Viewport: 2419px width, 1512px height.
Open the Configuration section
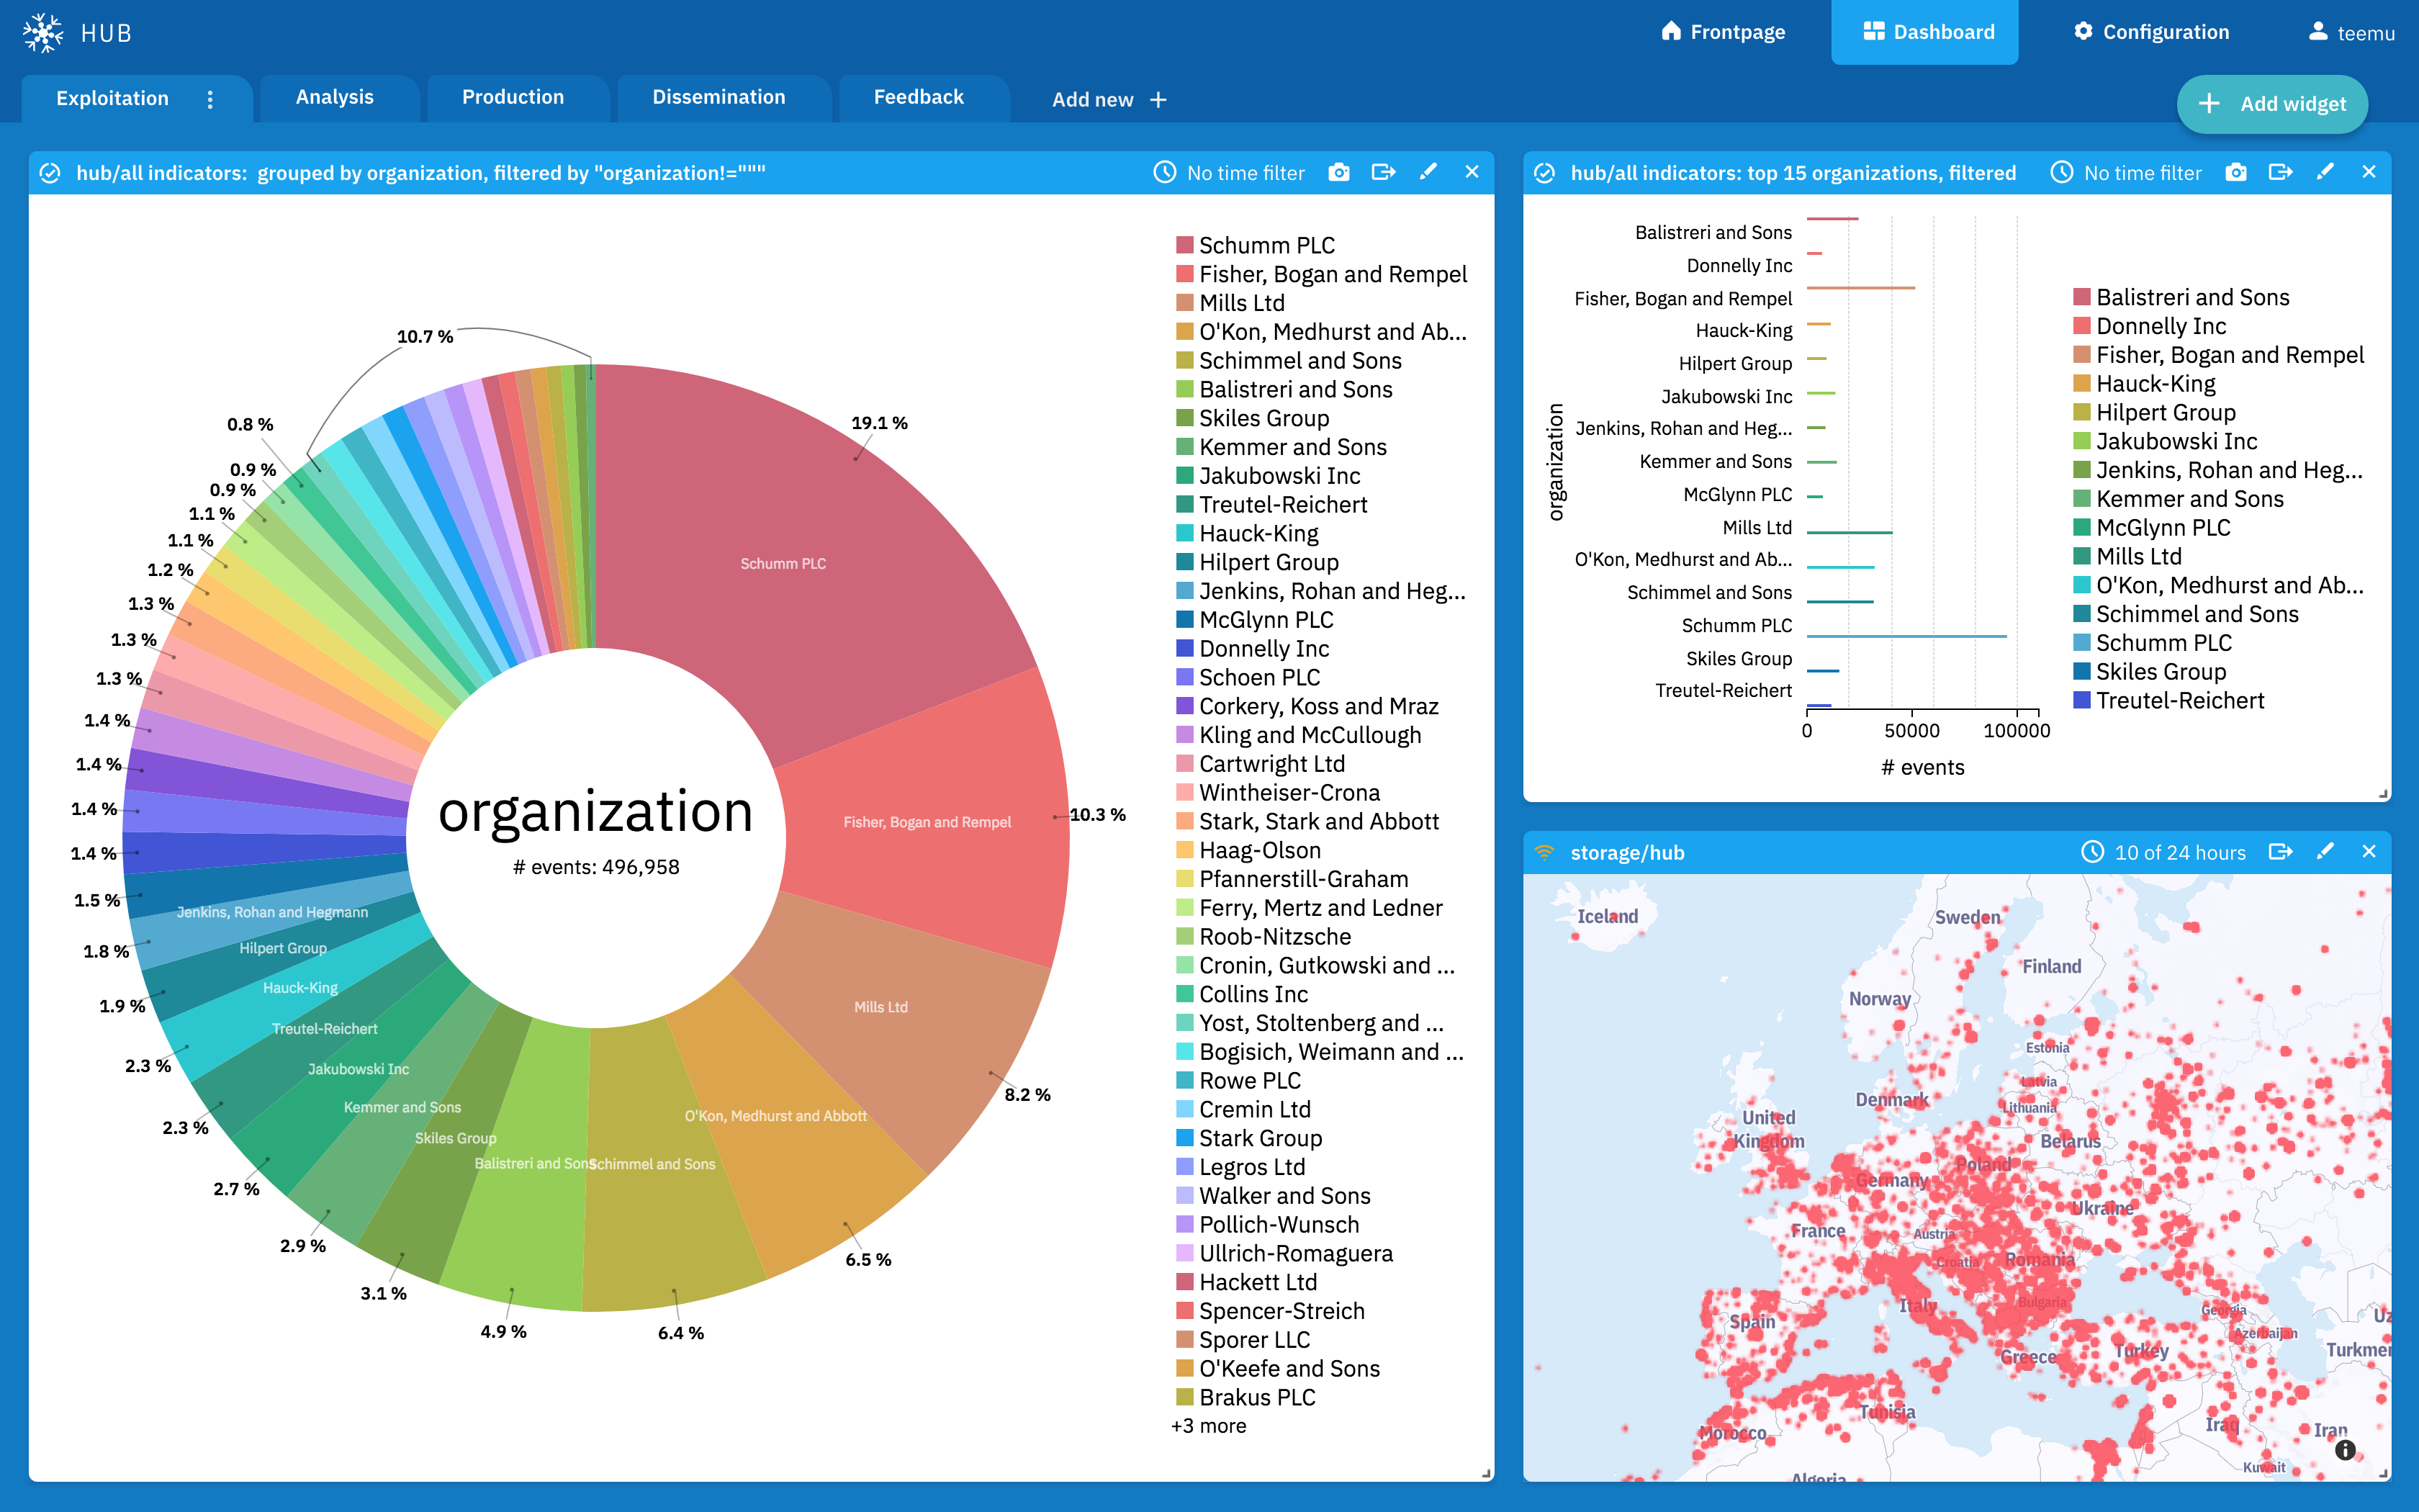(x=2151, y=32)
